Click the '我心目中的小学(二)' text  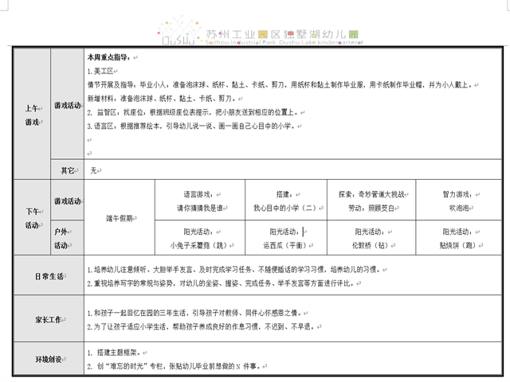(x=284, y=208)
